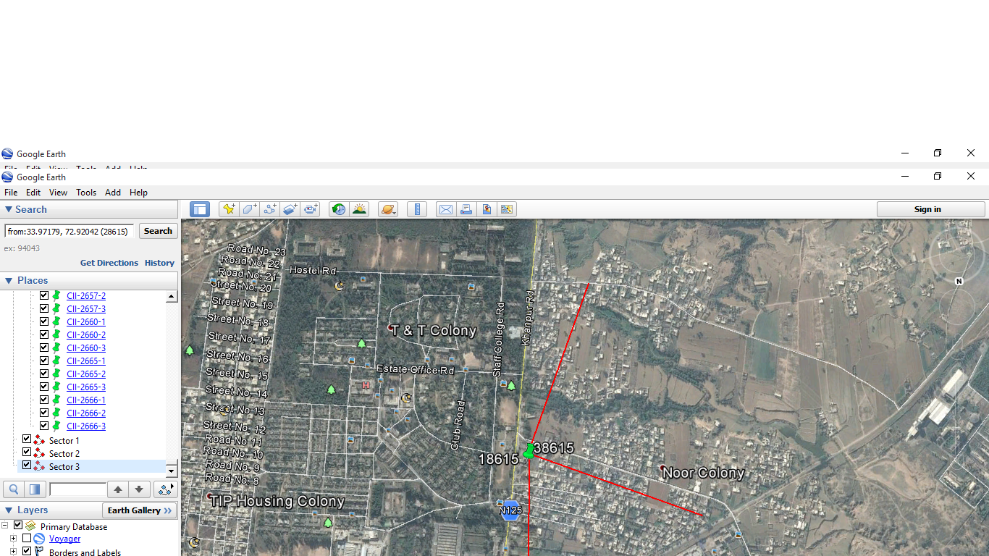
Task: Toggle sunlight across the landscape
Action: pyautogui.click(x=358, y=209)
